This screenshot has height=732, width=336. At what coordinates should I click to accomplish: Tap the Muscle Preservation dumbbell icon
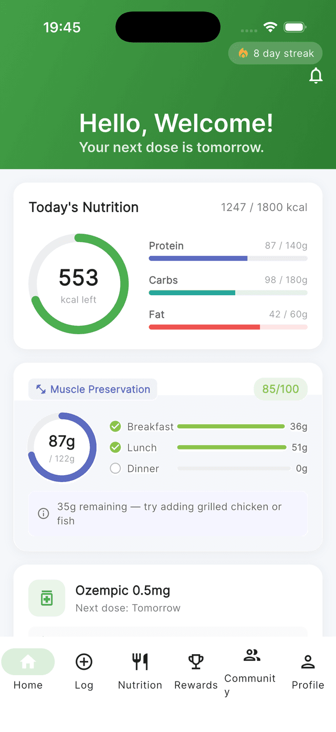40,389
